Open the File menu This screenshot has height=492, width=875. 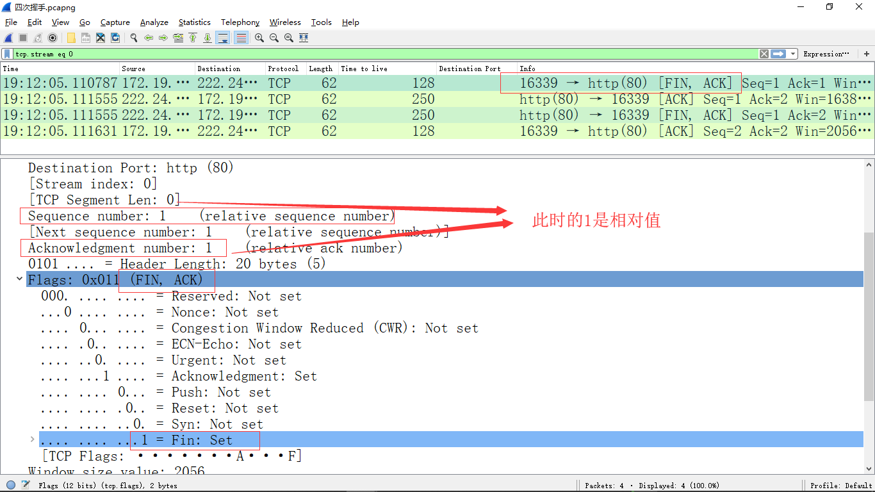(x=11, y=22)
